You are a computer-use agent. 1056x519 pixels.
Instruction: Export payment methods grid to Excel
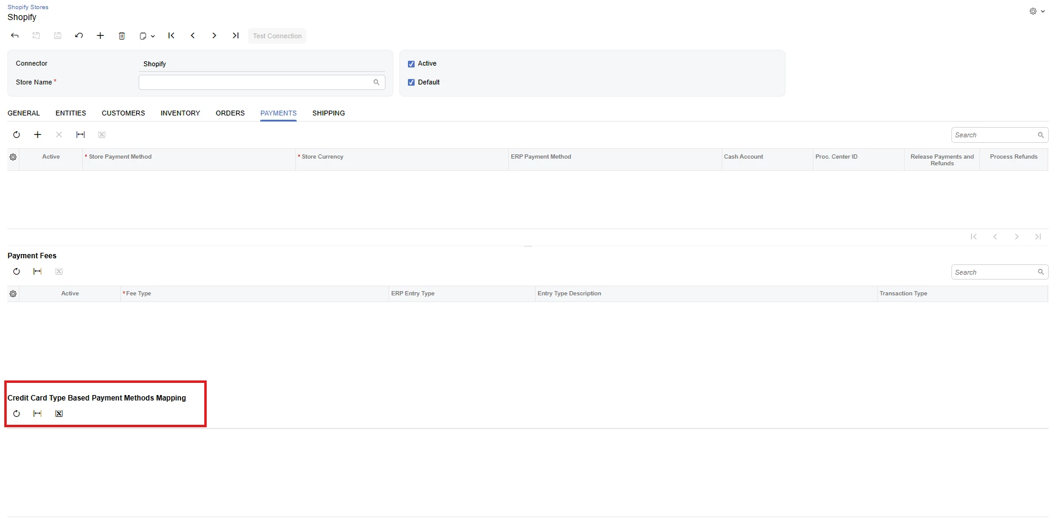102,135
